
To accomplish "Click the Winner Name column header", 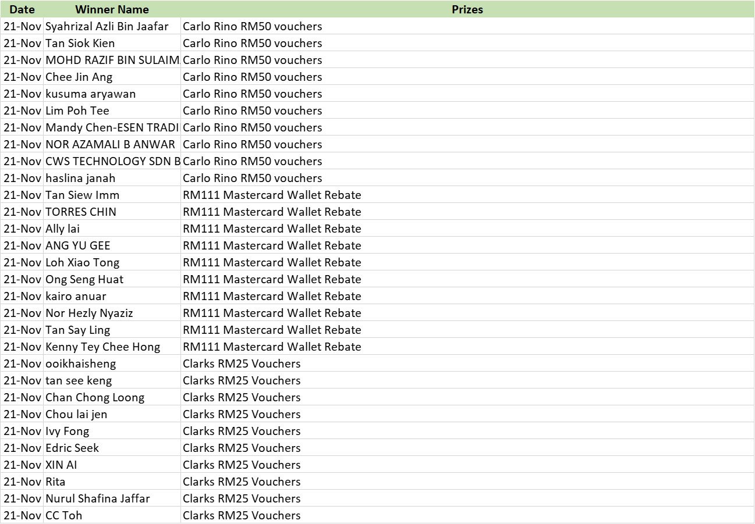I will (x=112, y=9).
